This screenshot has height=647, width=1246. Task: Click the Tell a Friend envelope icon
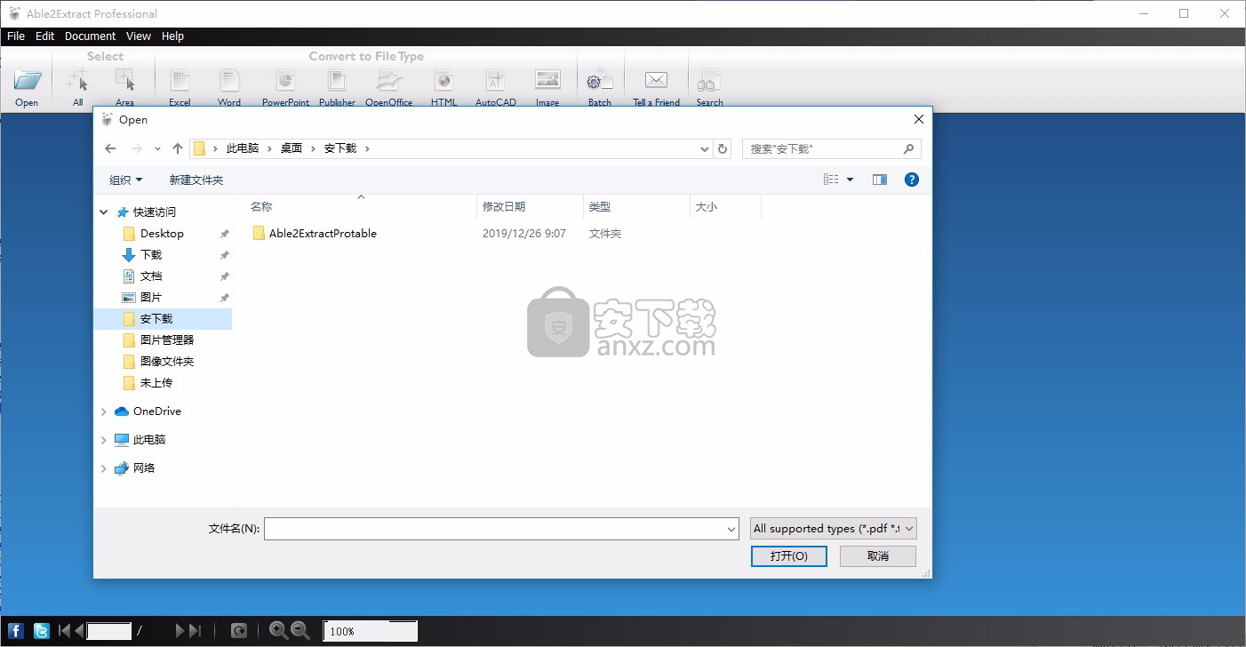click(x=656, y=80)
